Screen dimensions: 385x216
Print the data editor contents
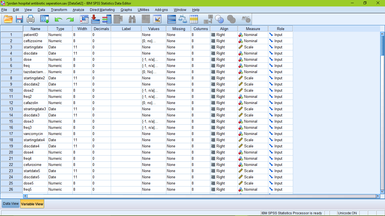pyautogui.click(x=30, y=19)
